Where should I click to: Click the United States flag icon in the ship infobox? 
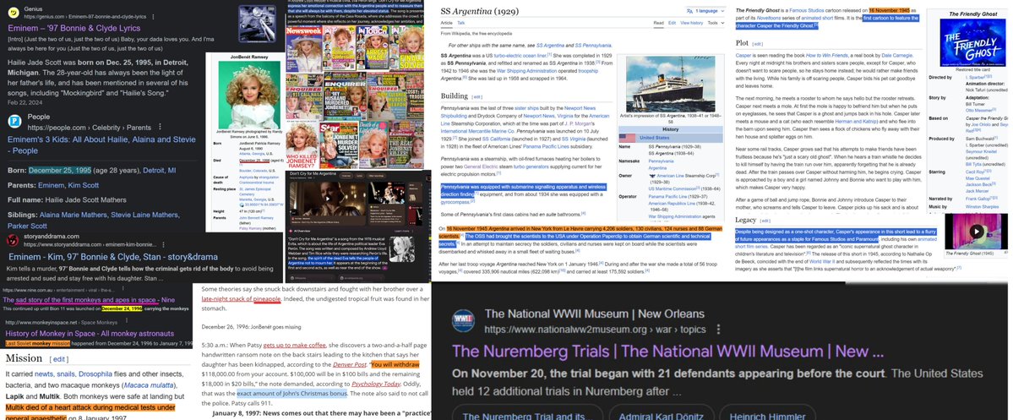click(627, 138)
